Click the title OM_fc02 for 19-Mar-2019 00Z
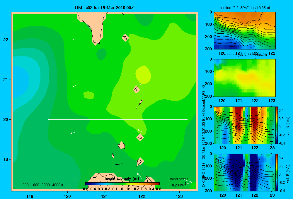 [104, 8]
